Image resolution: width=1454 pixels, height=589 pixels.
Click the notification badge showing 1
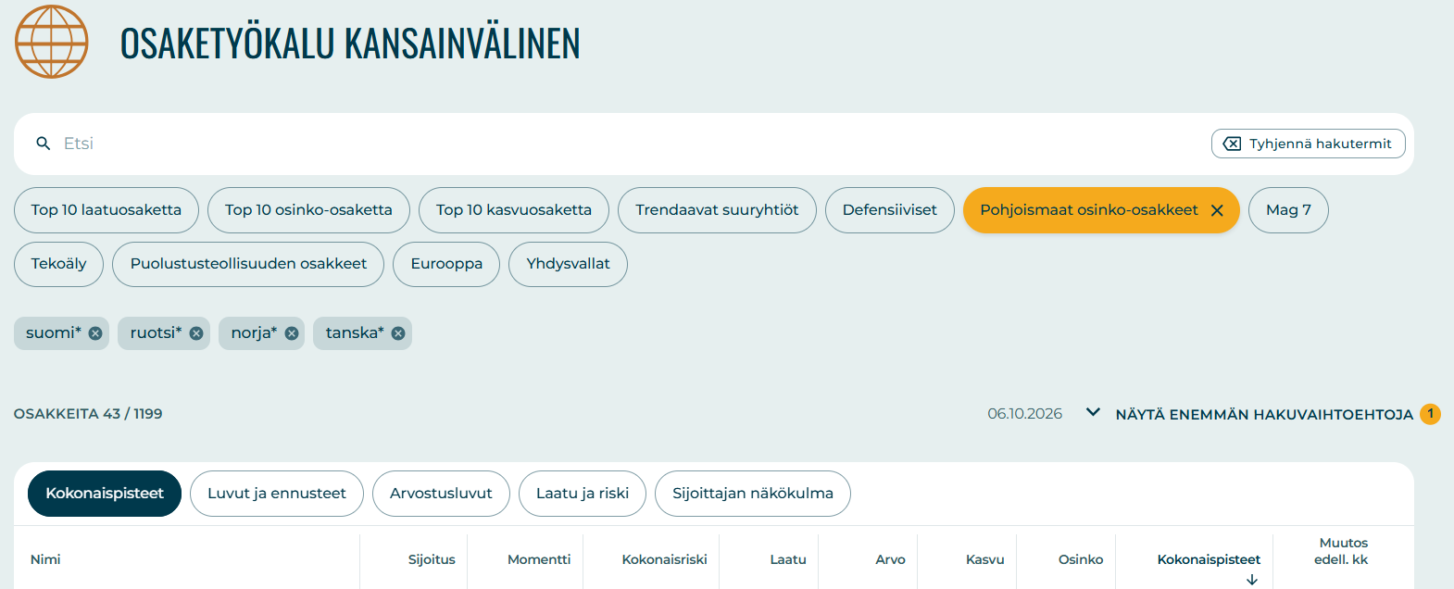pos(1430,414)
